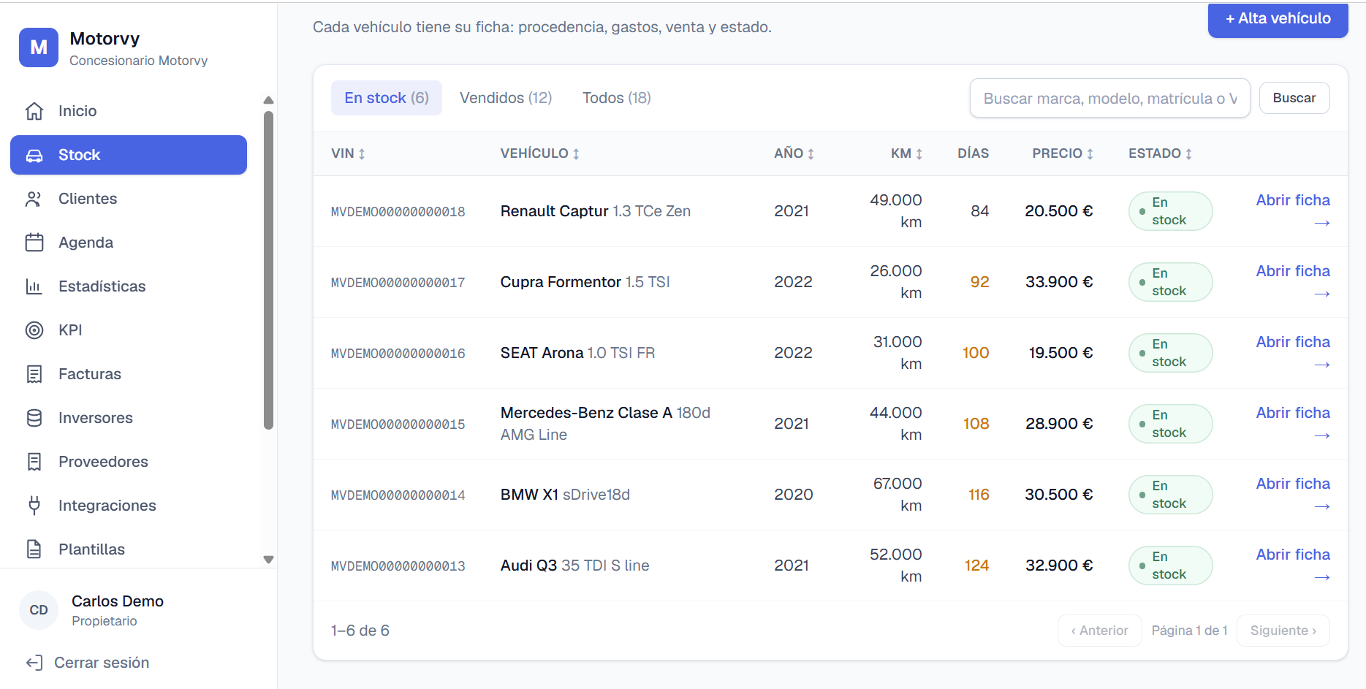Click the + Alta vehículo button
The height and width of the screenshot is (689, 1366).
(1278, 19)
